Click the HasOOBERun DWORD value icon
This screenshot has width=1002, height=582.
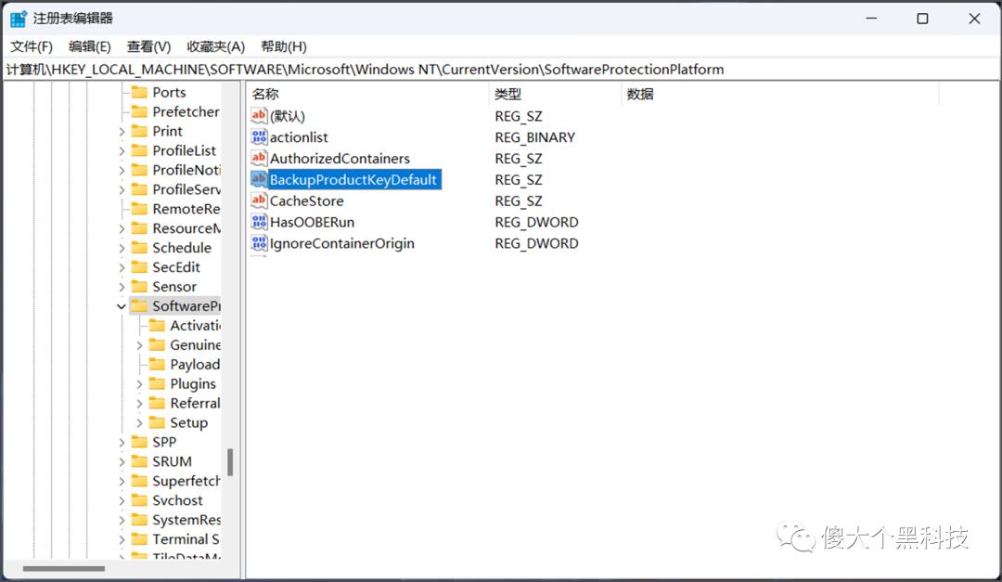pyautogui.click(x=259, y=222)
